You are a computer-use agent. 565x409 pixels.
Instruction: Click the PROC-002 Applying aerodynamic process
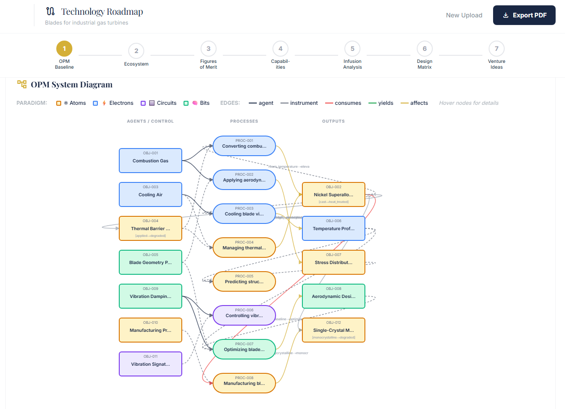(x=244, y=180)
